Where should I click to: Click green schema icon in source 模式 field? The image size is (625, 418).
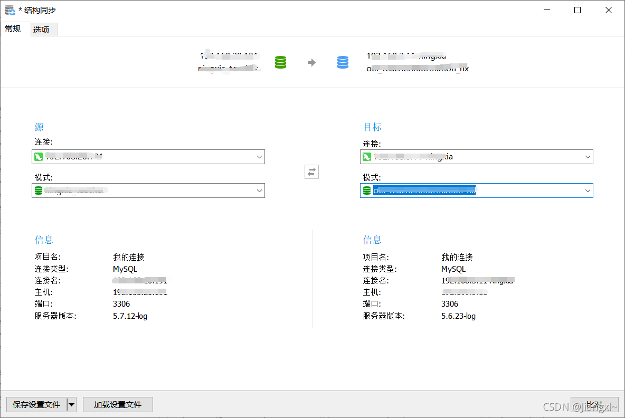tap(38, 191)
